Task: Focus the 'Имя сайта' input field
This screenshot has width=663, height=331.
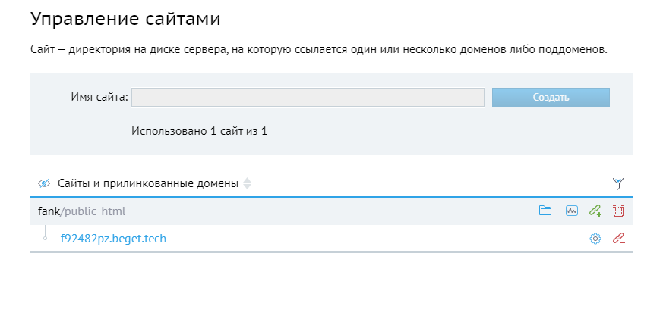Action: [x=308, y=97]
